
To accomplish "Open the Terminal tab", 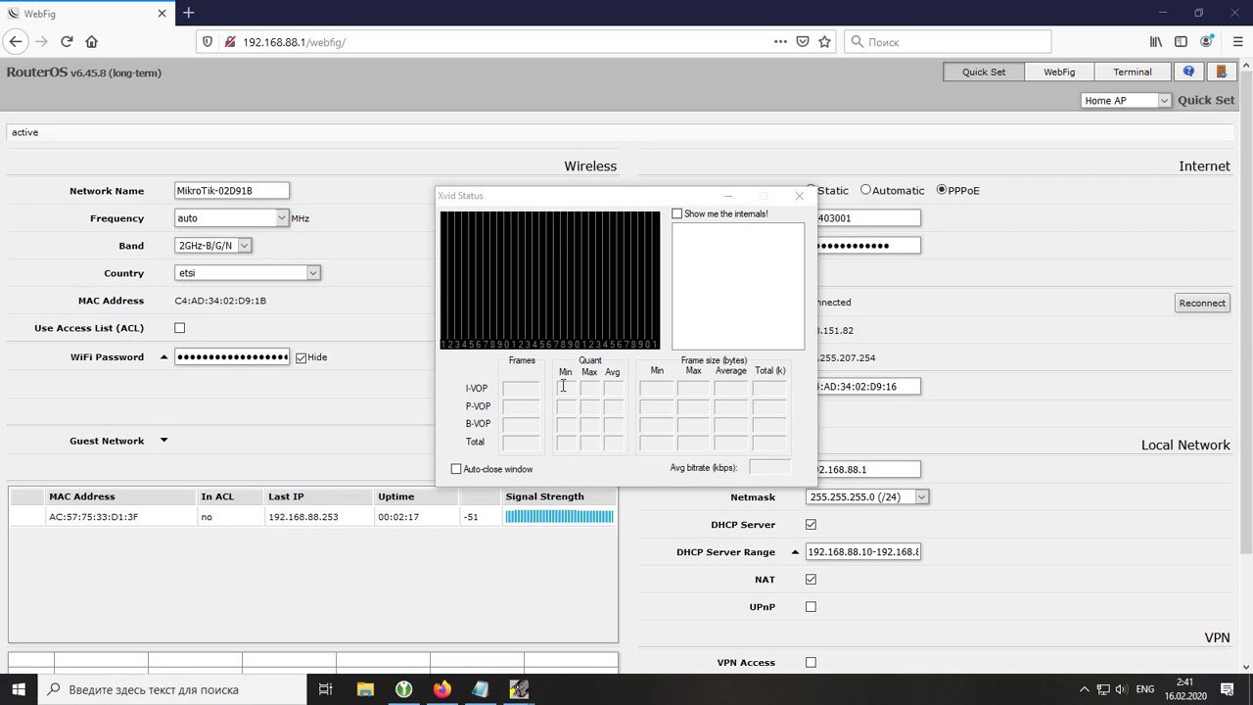I will (1132, 71).
